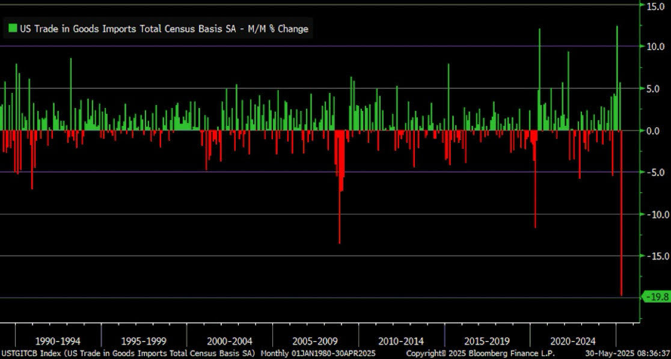Pick the 2000-2004 time axis label

(229, 341)
